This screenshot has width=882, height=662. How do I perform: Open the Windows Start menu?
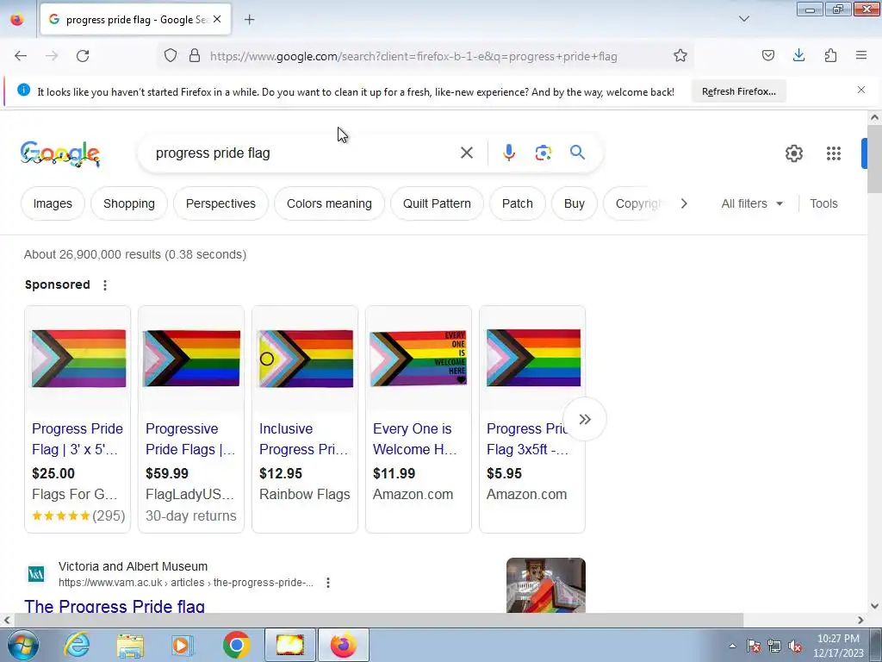tap(22, 645)
